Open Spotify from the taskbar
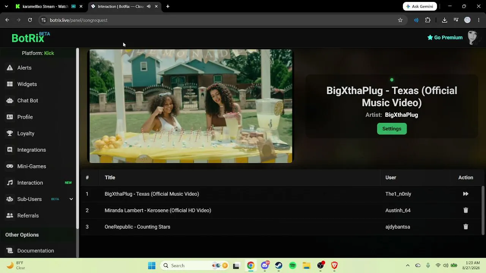Image resolution: width=486 pixels, height=273 pixels. 293,266
